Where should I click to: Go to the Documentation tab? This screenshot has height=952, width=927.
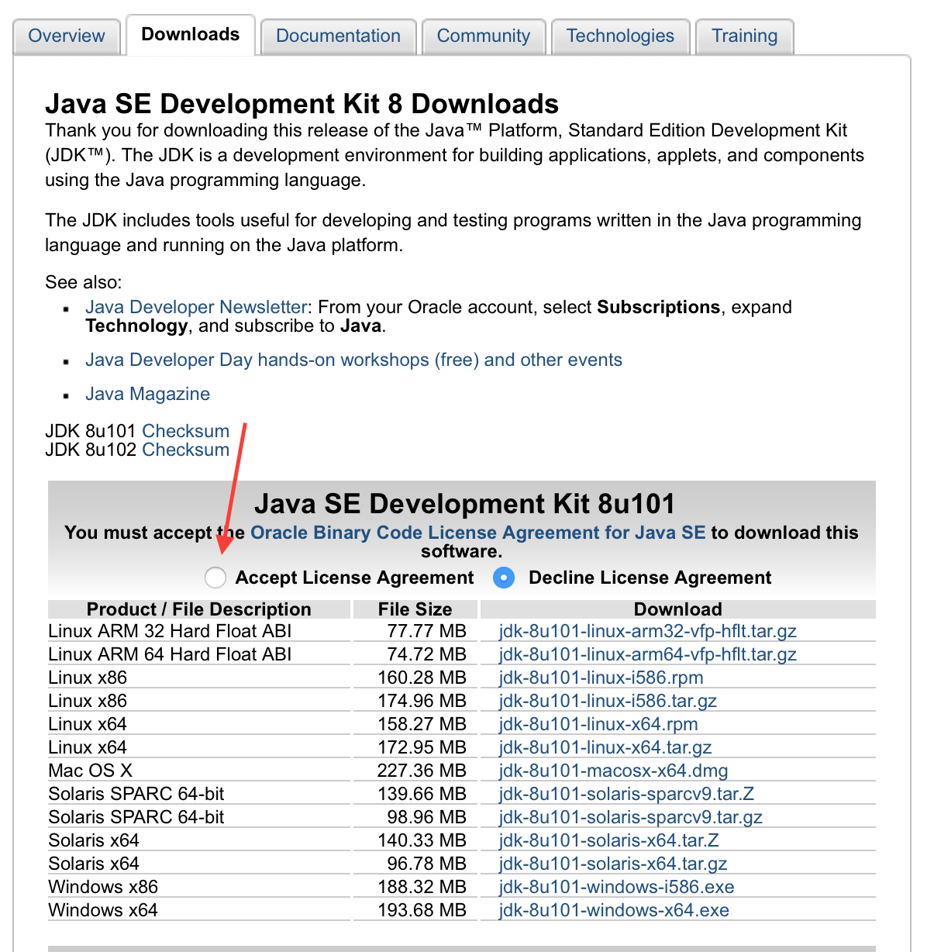click(338, 36)
